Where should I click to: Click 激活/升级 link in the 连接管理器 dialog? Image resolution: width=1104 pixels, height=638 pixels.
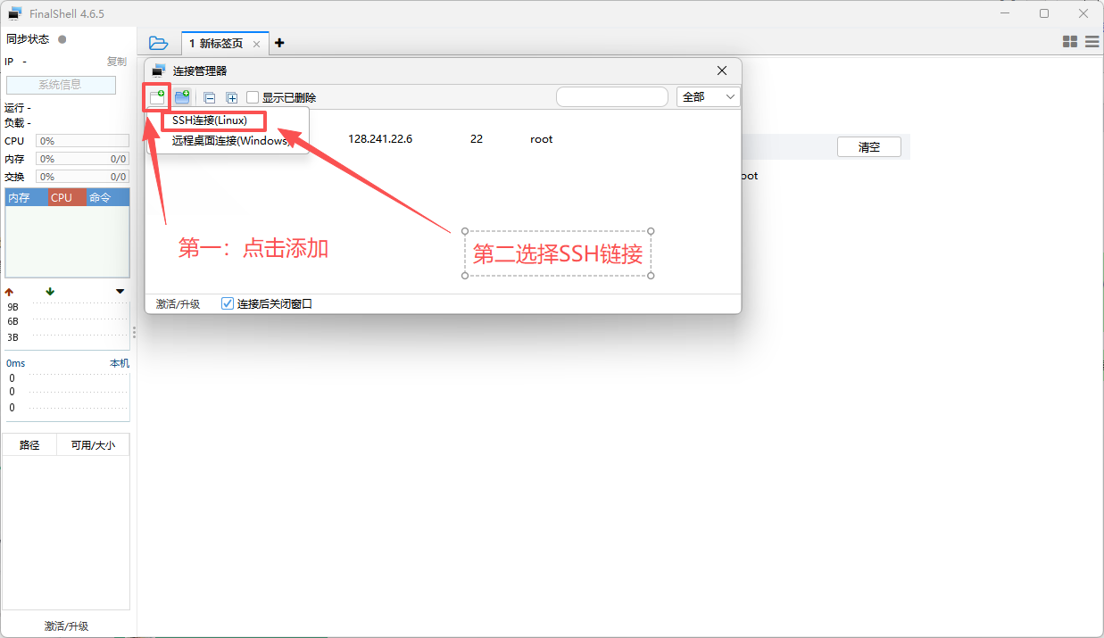pos(178,304)
